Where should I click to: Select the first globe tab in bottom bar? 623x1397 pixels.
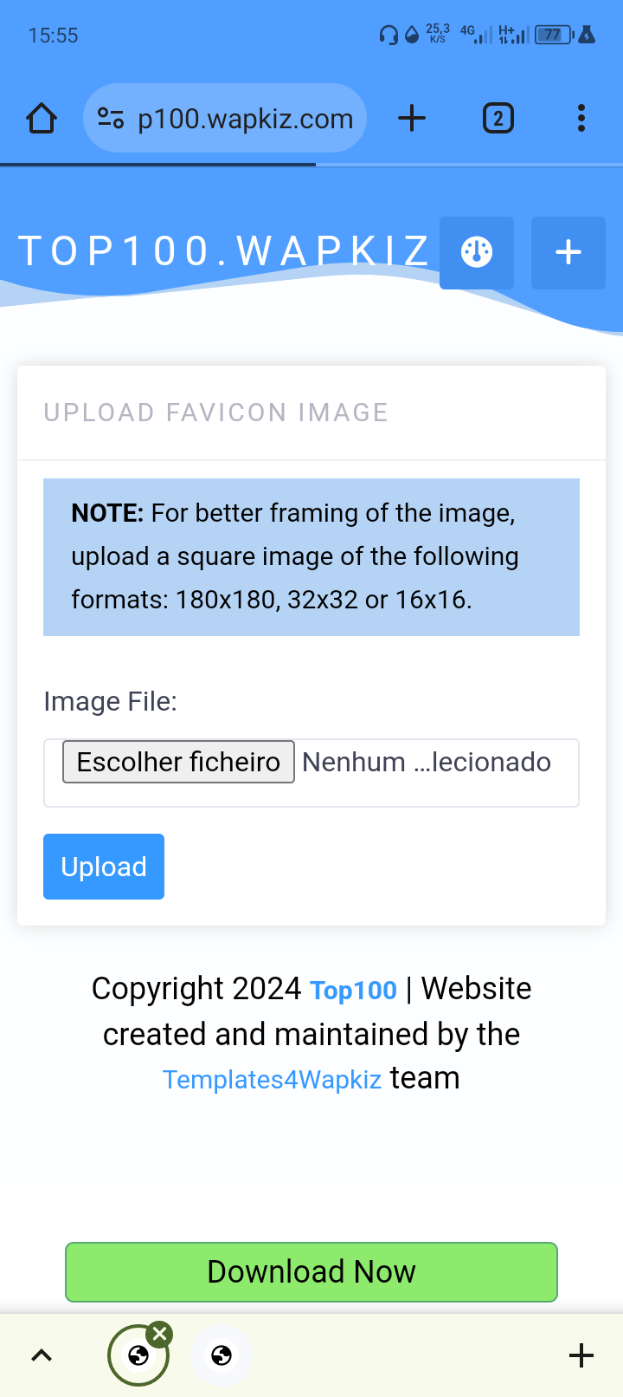tap(138, 1356)
